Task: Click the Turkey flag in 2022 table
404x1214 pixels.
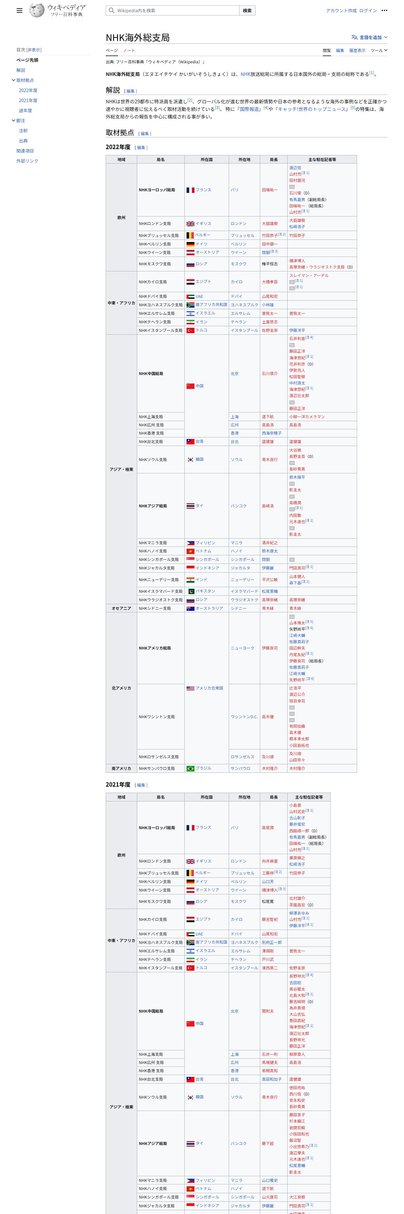Action: [x=190, y=330]
